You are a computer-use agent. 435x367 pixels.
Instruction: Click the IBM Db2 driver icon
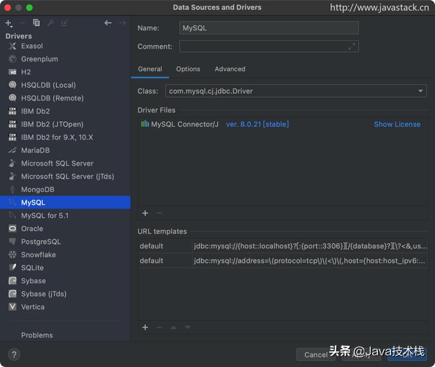pyautogui.click(x=12, y=111)
